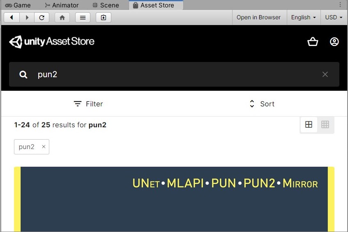Remove the pun2 filter tag

pyautogui.click(x=44, y=147)
